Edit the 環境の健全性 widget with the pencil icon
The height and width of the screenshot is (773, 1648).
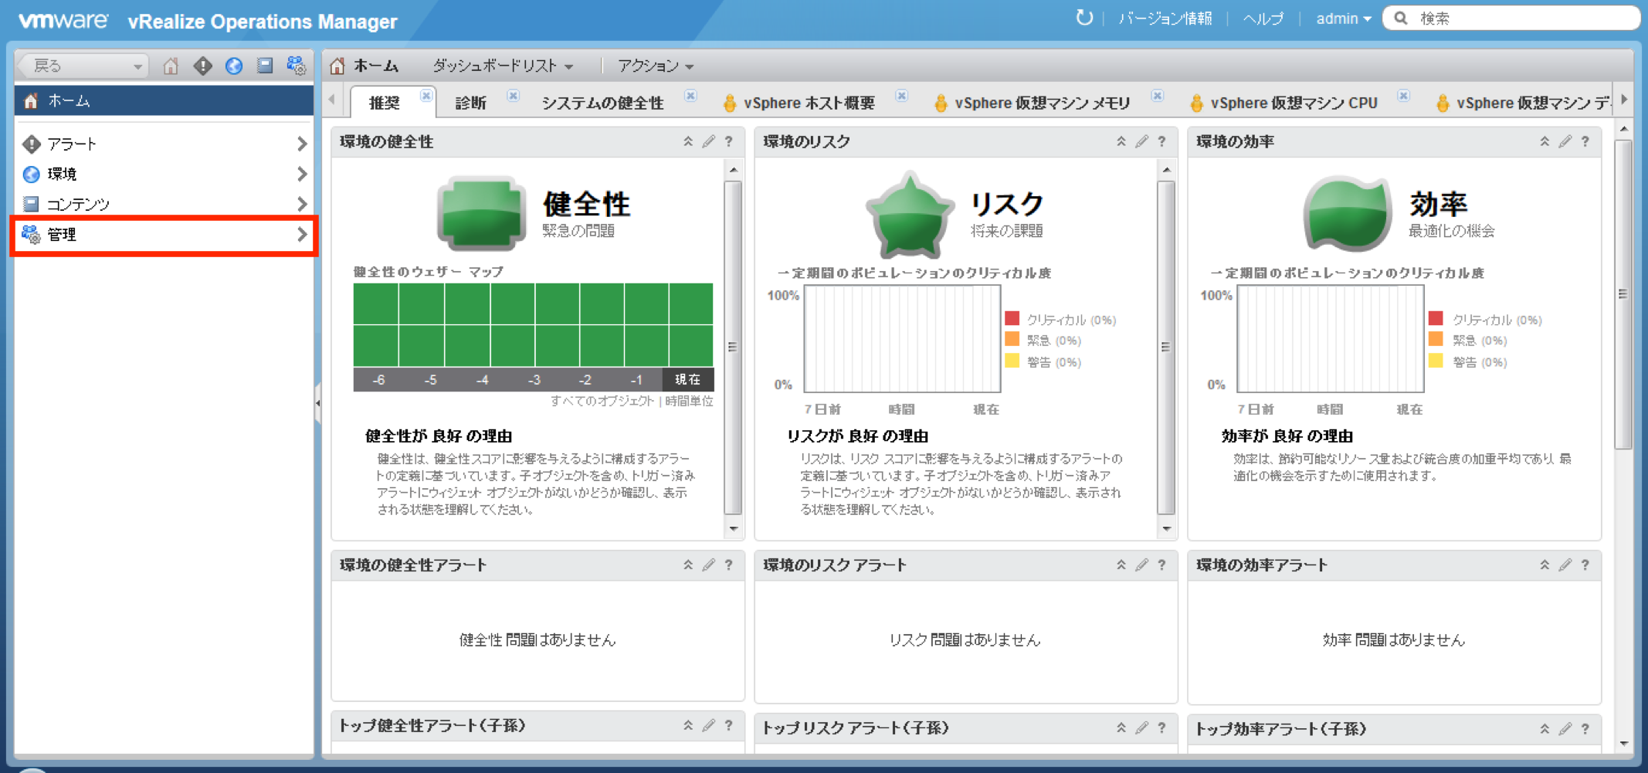click(708, 141)
